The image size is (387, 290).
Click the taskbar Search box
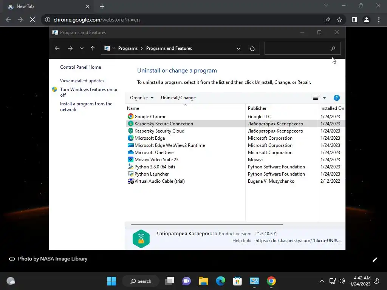click(x=141, y=281)
